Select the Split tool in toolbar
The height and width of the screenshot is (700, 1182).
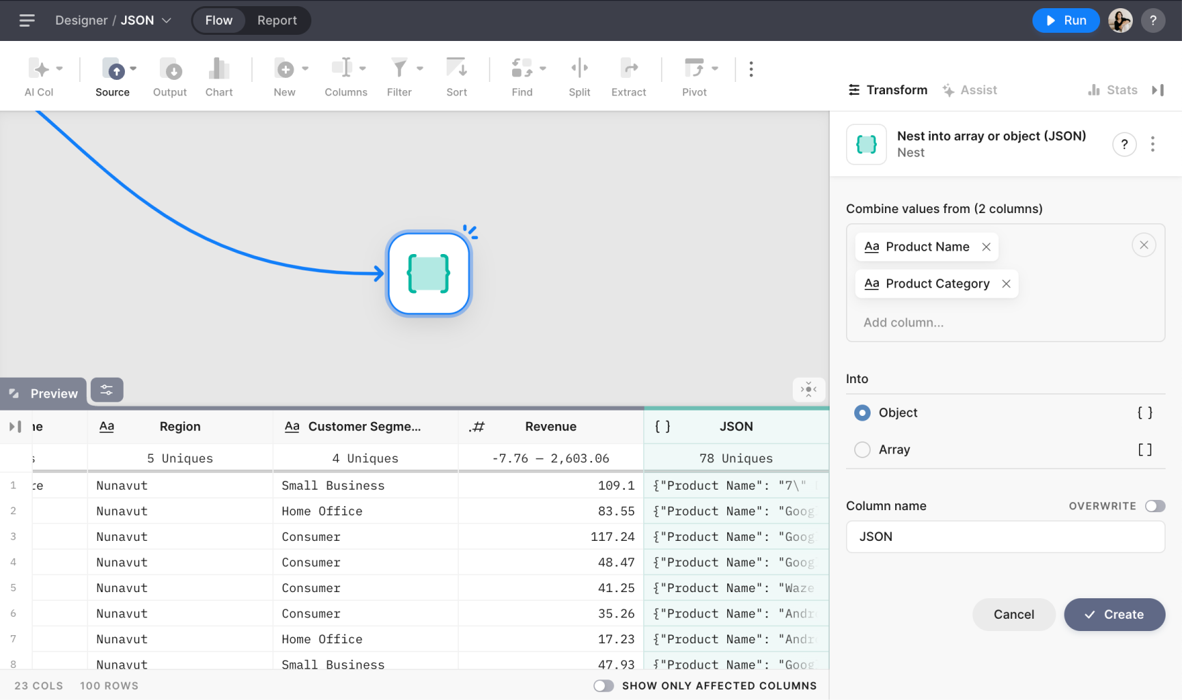click(579, 69)
